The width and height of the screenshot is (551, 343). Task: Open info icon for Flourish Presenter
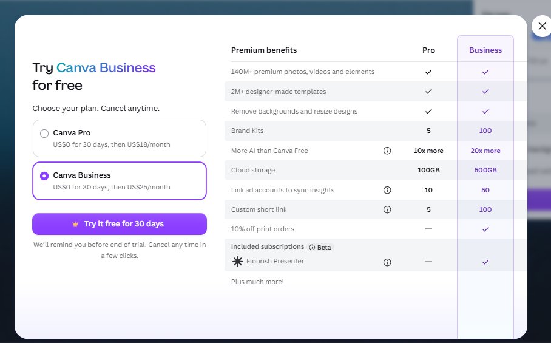tap(387, 262)
